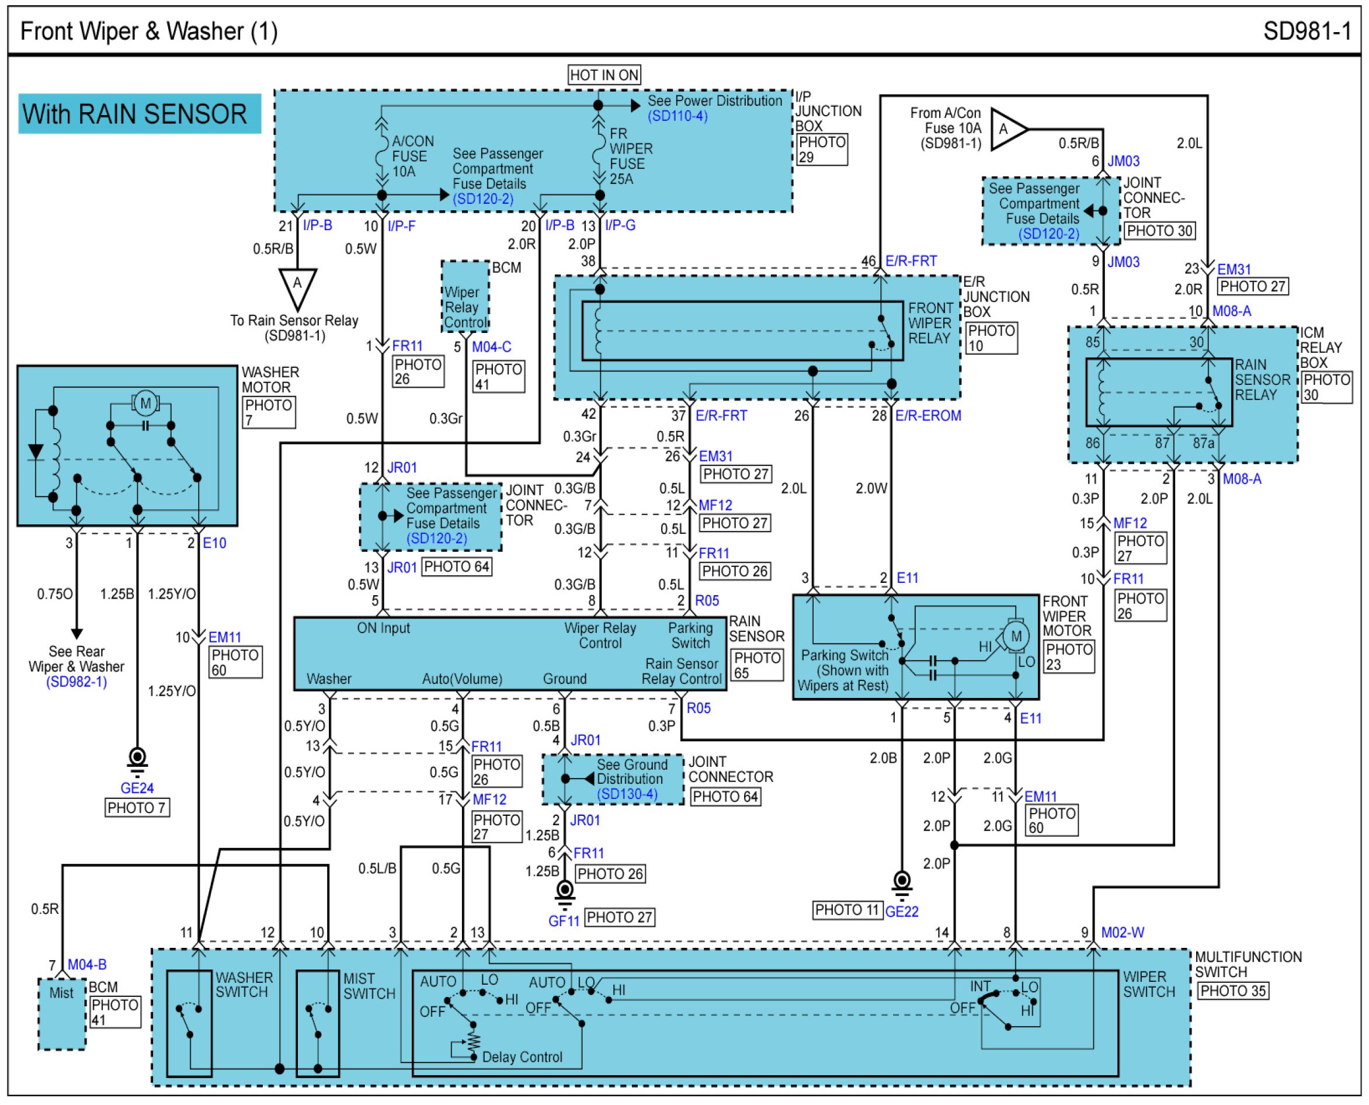
Task: Open the SD982-1 rear wiper link
Action: pyautogui.click(x=77, y=682)
